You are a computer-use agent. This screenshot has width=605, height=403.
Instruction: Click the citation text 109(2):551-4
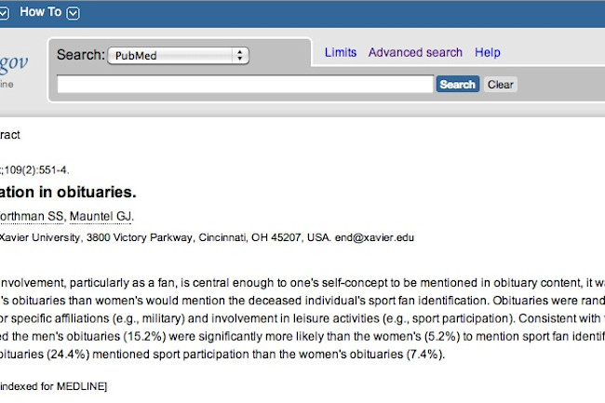(x=36, y=170)
